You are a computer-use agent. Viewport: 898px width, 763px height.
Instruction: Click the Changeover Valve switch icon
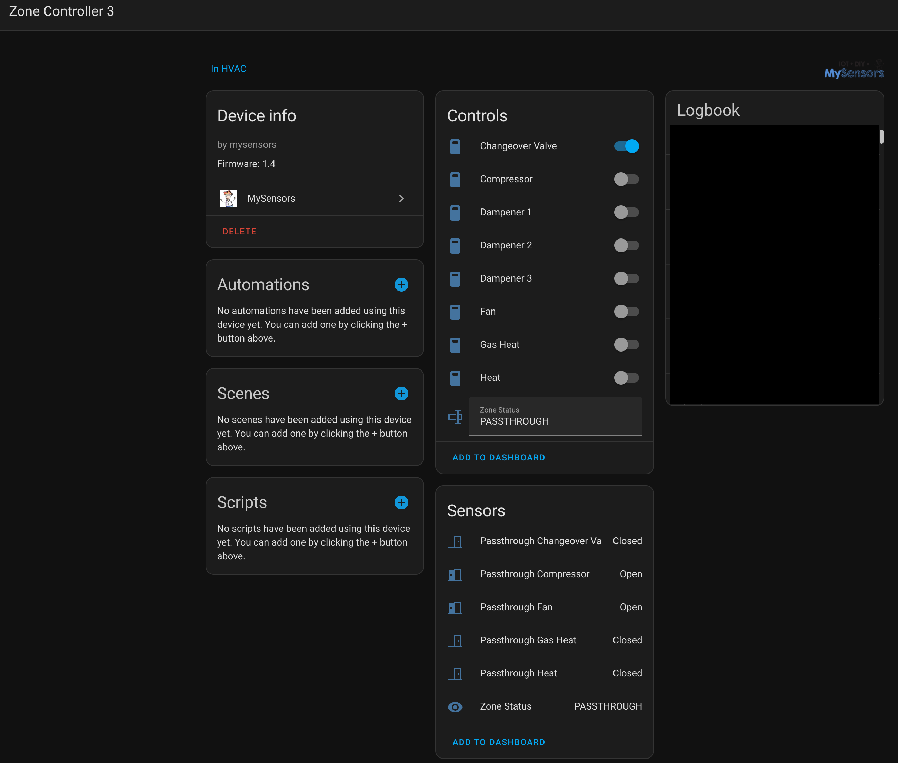click(x=455, y=146)
